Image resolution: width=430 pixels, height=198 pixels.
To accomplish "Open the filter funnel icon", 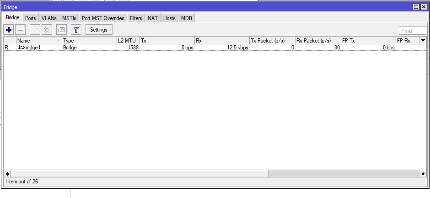I will point(76,30).
